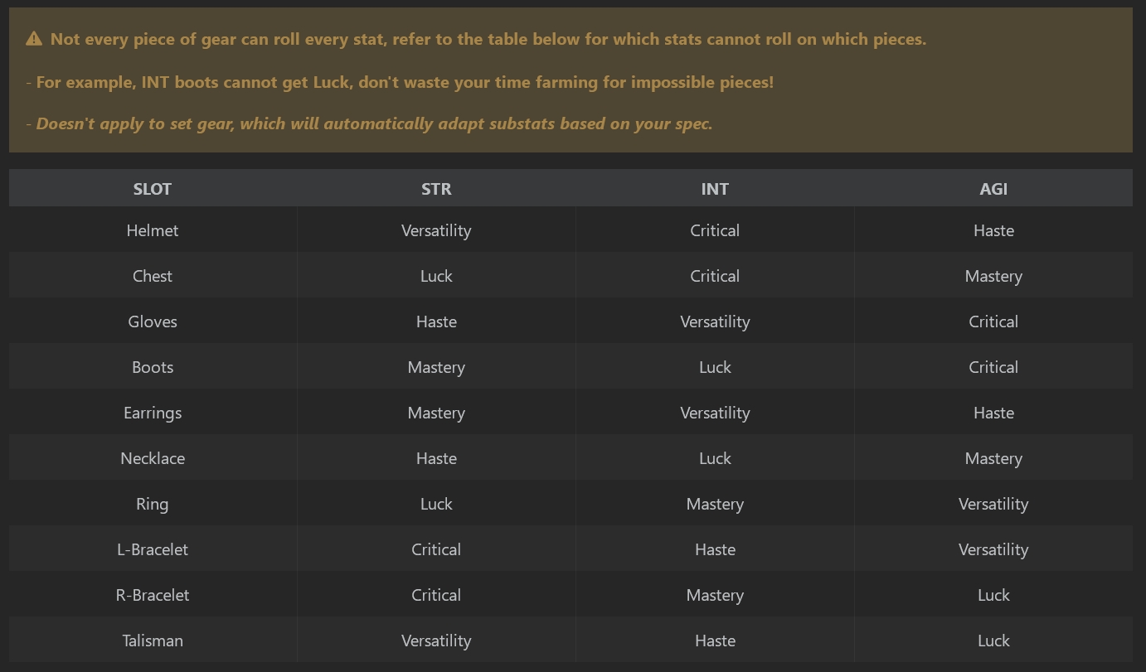Click the L-Bracelet slot cell
1146x672 pixels.
pyautogui.click(x=153, y=549)
